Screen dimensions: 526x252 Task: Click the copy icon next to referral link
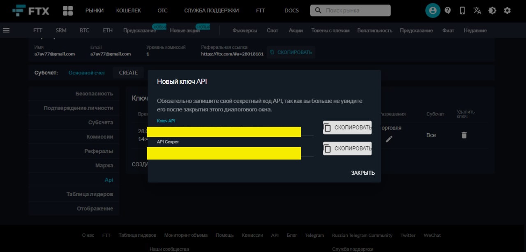272,52
